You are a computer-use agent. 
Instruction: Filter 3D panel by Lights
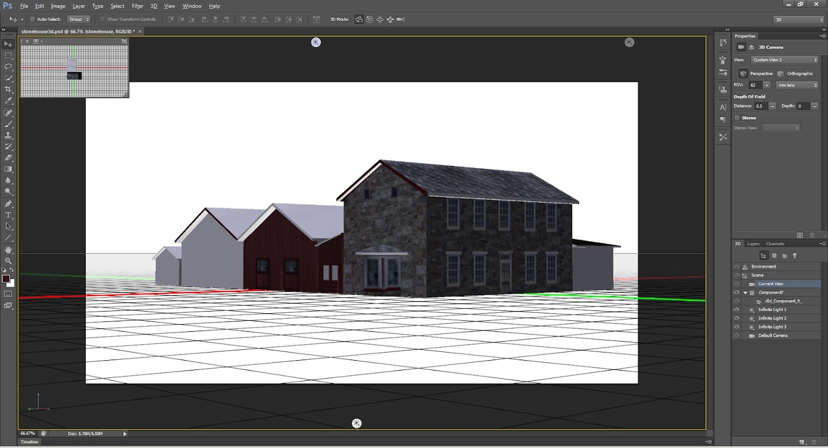(795, 255)
